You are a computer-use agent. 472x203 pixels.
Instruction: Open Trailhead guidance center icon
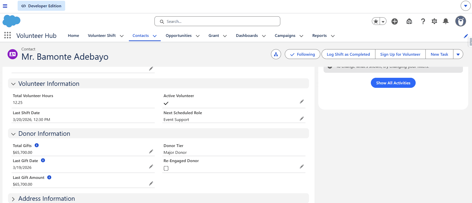pyautogui.click(x=409, y=21)
